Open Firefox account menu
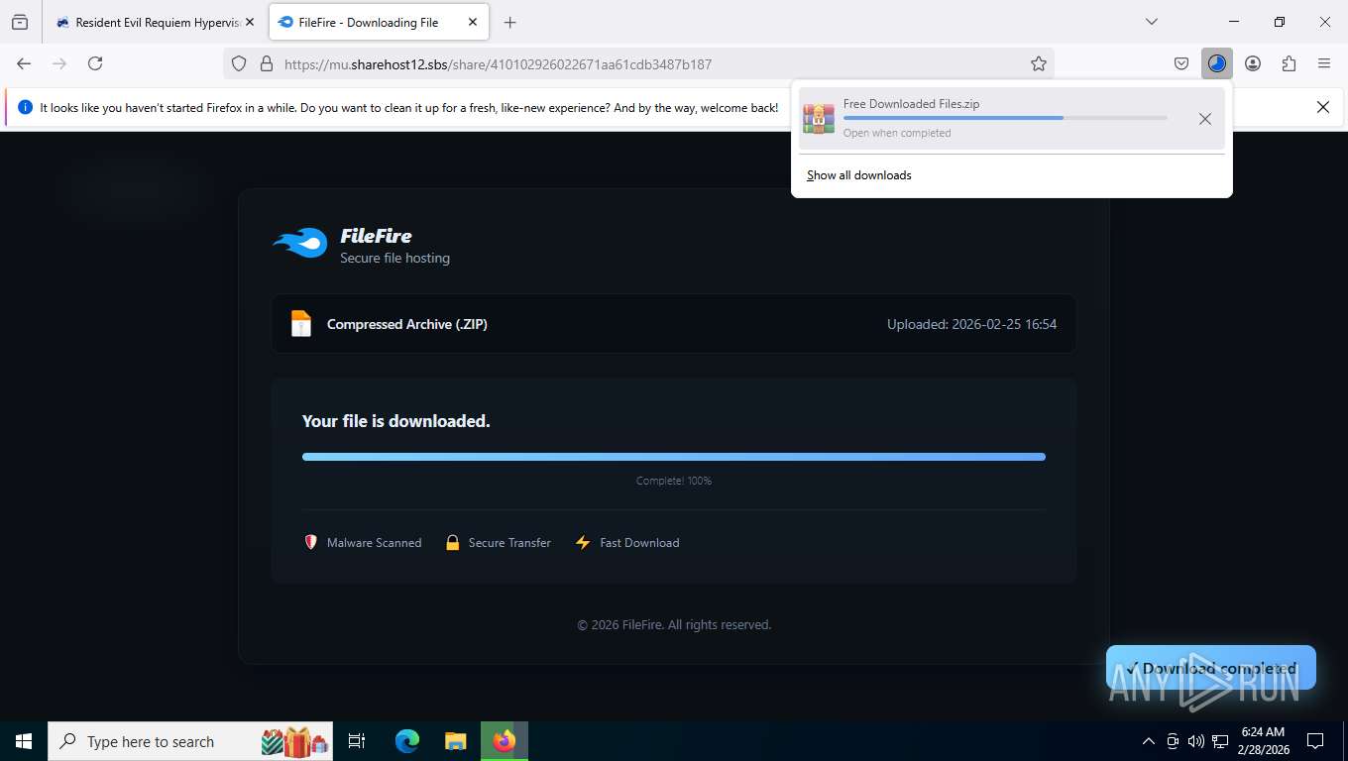Image resolution: width=1348 pixels, height=761 pixels. [1253, 63]
